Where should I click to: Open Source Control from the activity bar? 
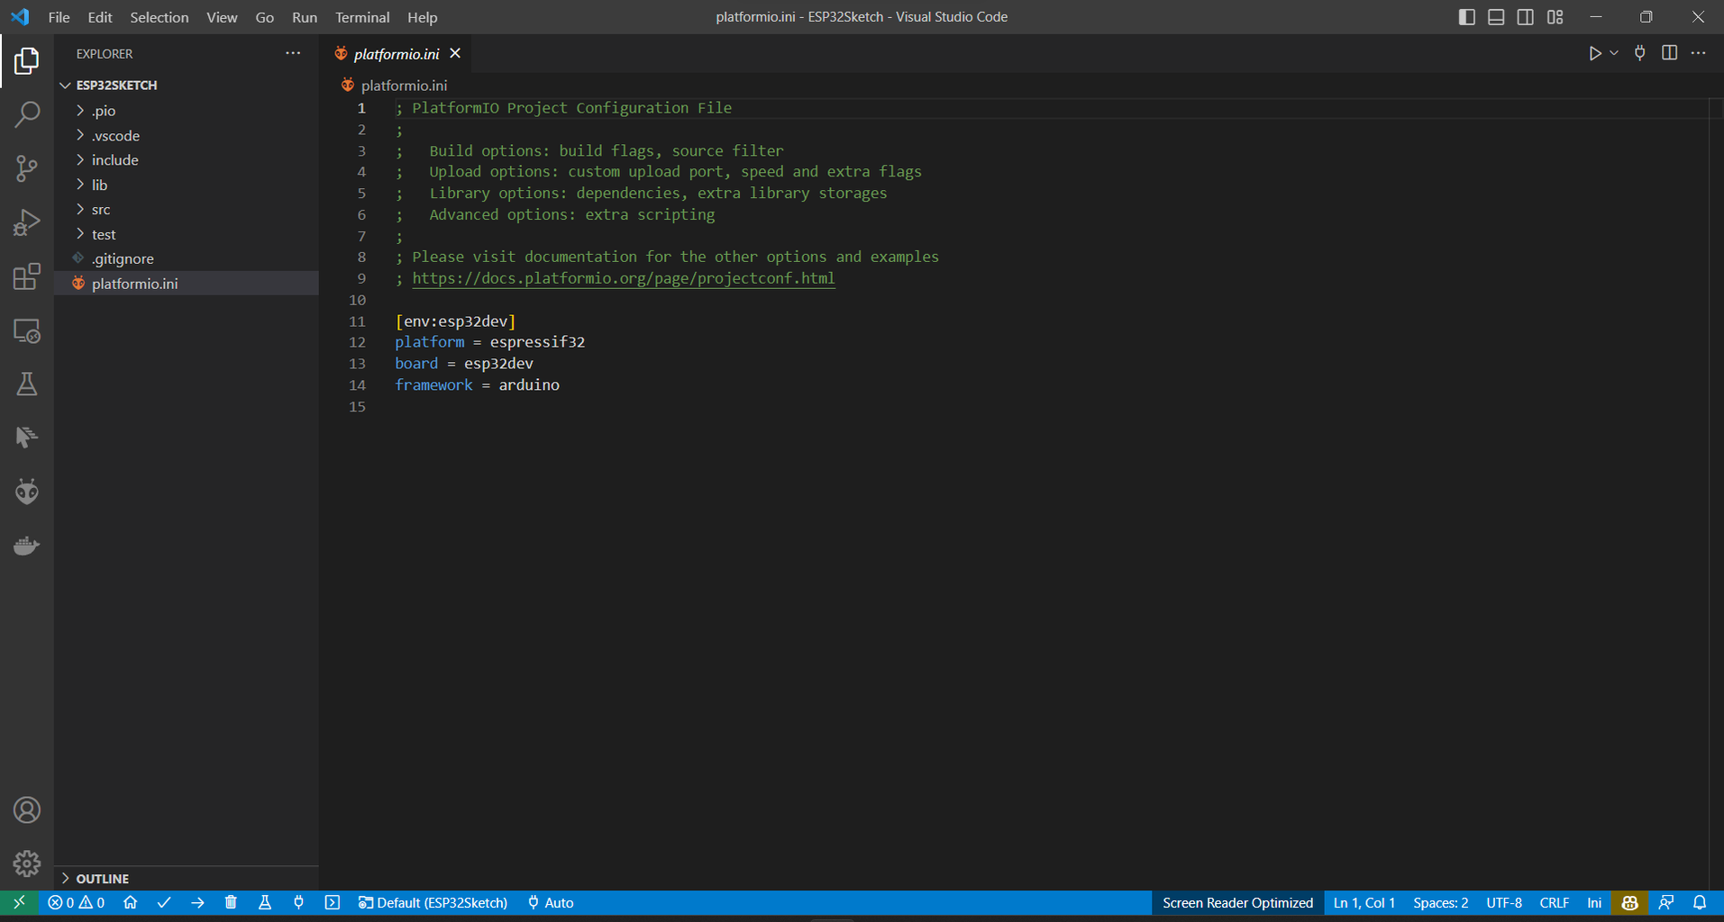point(27,168)
